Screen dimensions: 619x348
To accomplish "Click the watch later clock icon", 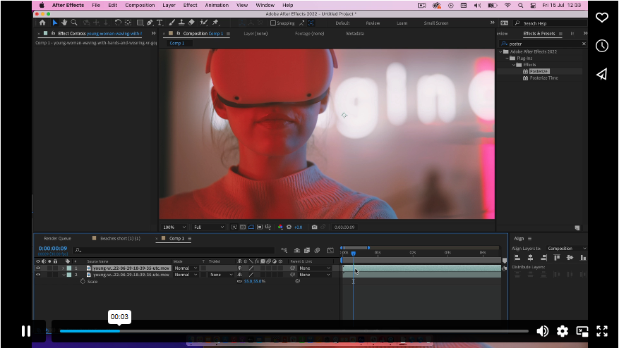I will [601, 46].
